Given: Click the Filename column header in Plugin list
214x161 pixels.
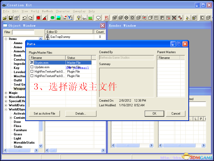Looking at the screenshot, I should 47,58.
